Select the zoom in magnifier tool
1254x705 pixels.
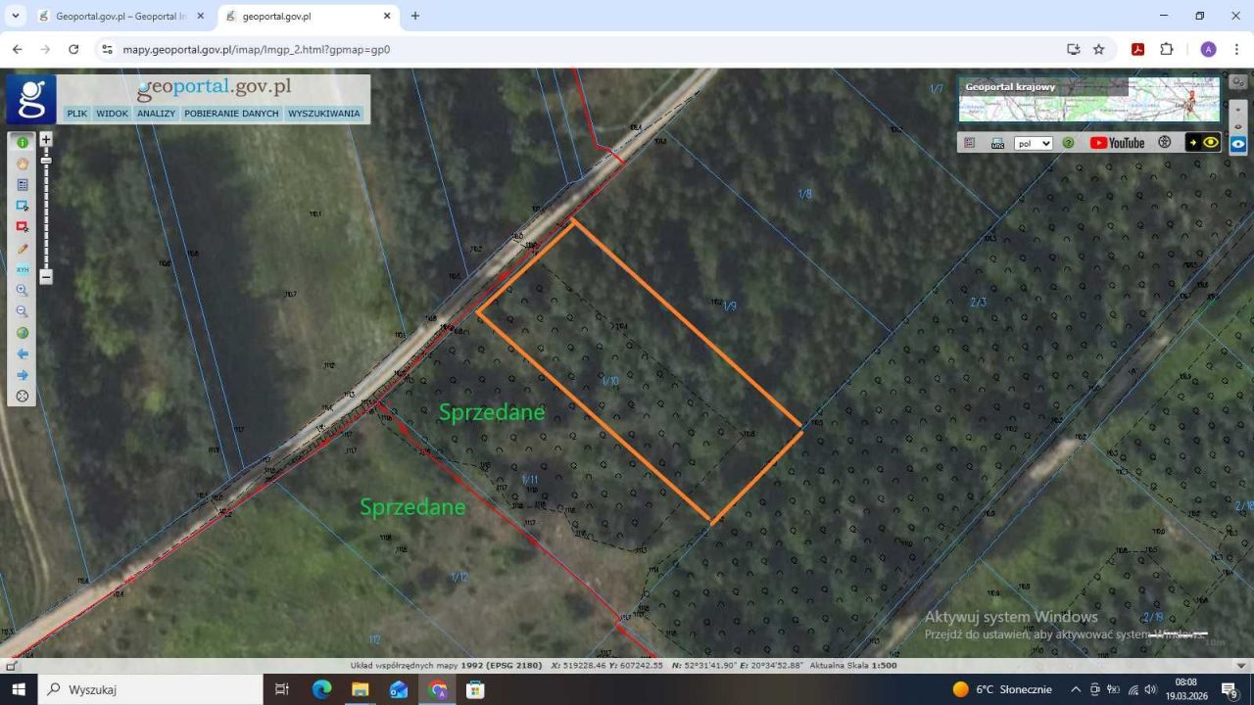23,291
